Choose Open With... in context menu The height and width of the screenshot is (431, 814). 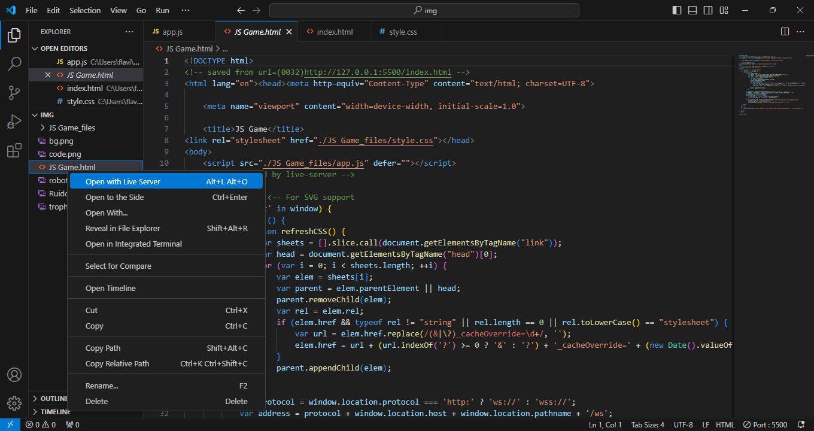[x=166, y=213]
